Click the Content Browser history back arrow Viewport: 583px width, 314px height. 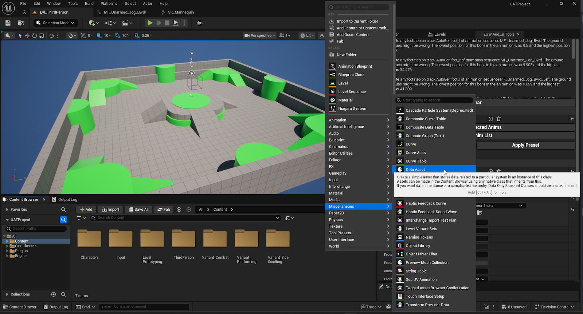pos(179,210)
